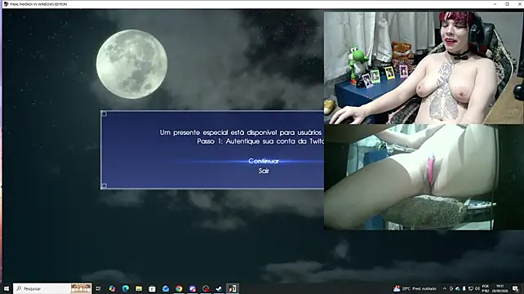The width and height of the screenshot is (524, 294).
Task: Open the weather widget showing 20°C
Action: click(x=415, y=288)
